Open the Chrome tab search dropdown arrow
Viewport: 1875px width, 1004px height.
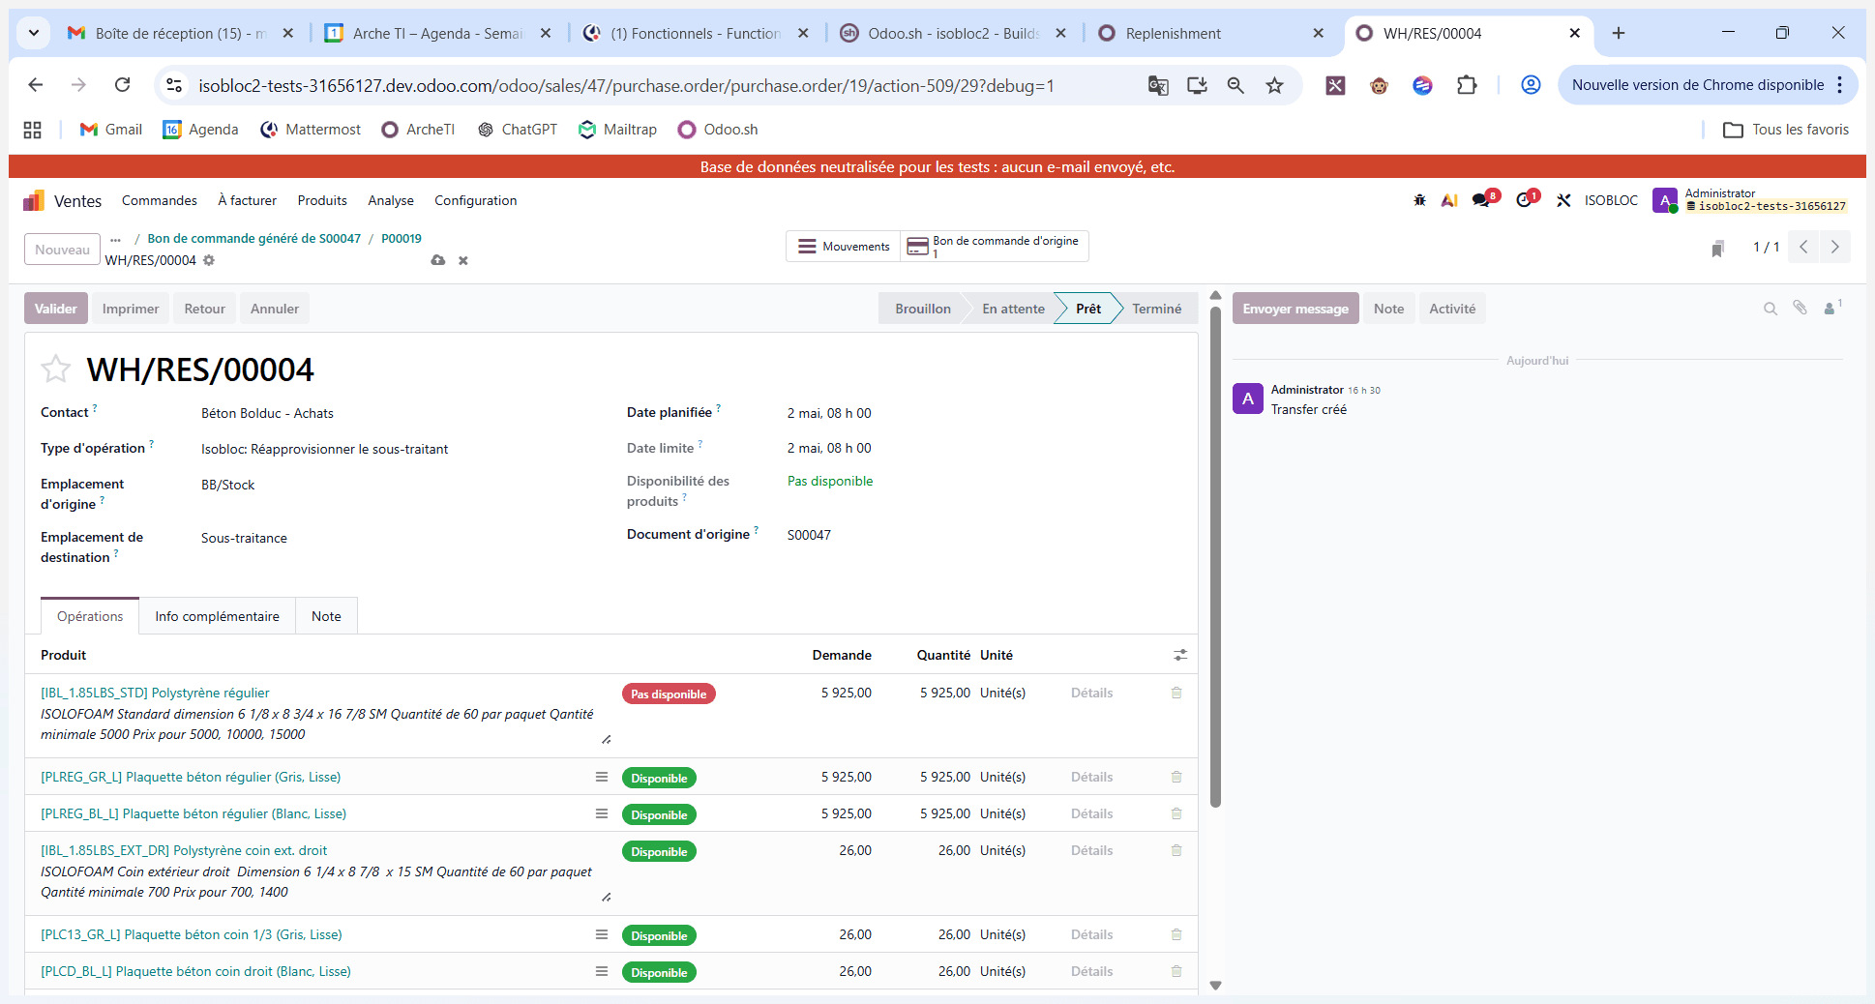pos(34,33)
